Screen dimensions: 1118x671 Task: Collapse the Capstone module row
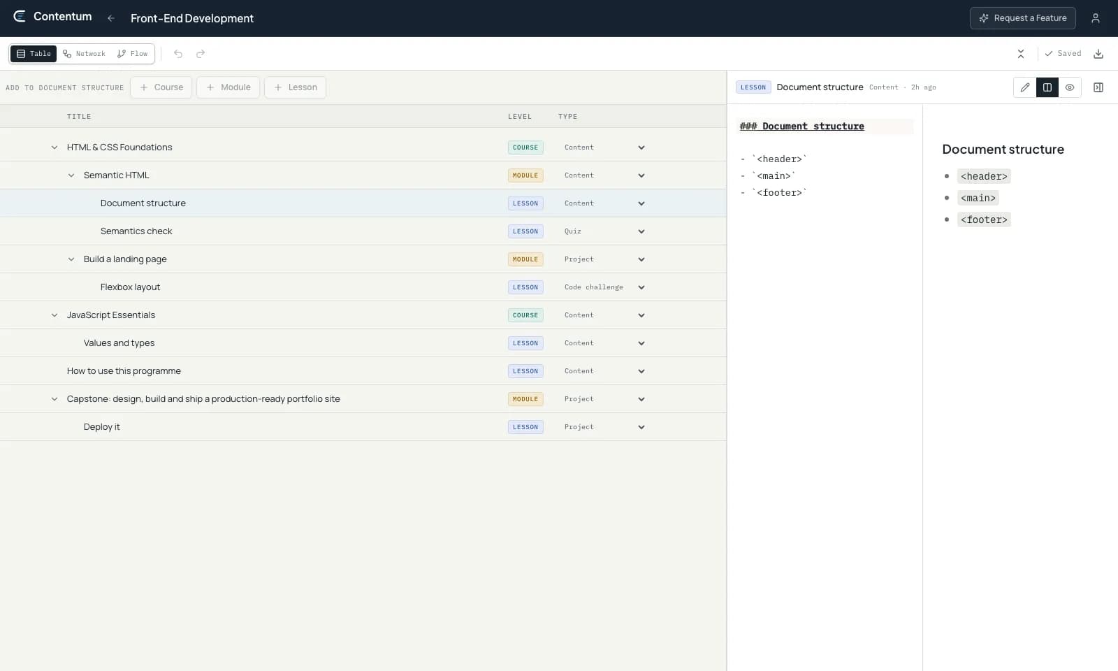[x=55, y=399]
